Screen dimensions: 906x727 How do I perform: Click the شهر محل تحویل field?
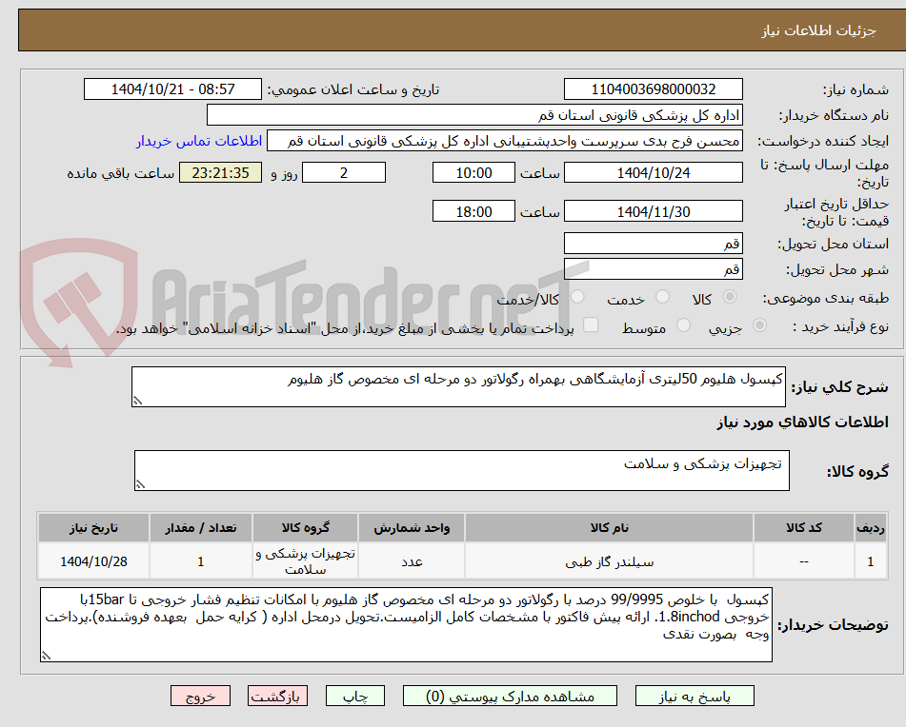654,269
